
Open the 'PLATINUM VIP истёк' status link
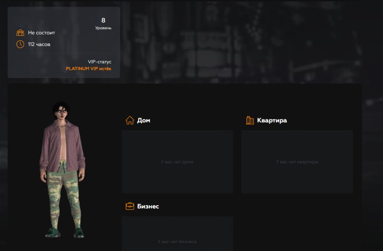coord(89,69)
